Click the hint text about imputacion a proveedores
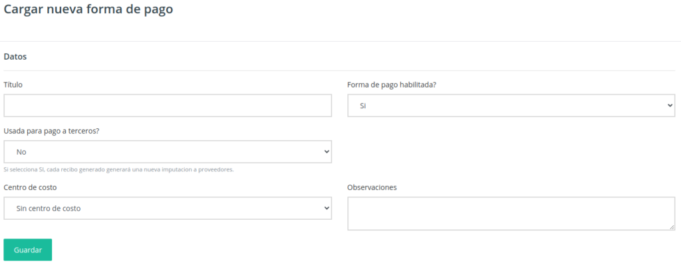The height and width of the screenshot is (267, 681). pyautogui.click(x=118, y=169)
